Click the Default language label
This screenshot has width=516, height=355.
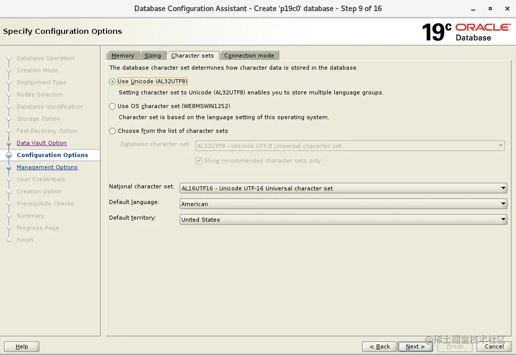[x=134, y=202]
